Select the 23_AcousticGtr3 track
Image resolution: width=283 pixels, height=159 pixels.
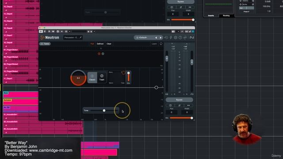pyautogui.click(x=11, y=129)
